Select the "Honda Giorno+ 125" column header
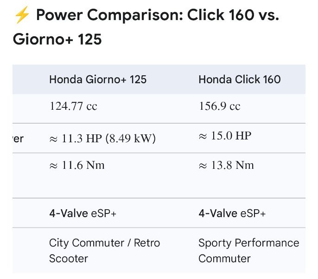The height and width of the screenshot is (279, 318). click(98, 80)
